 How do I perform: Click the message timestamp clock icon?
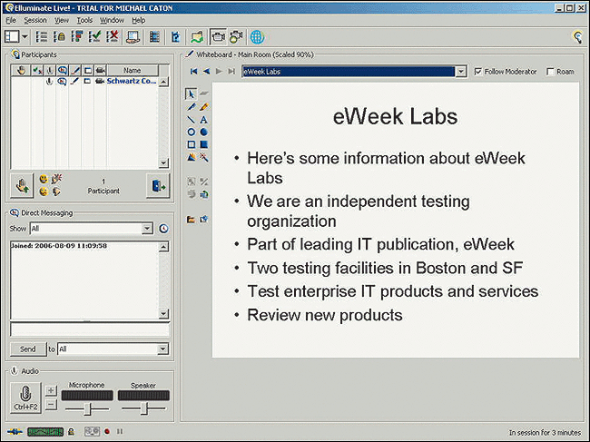(163, 229)
